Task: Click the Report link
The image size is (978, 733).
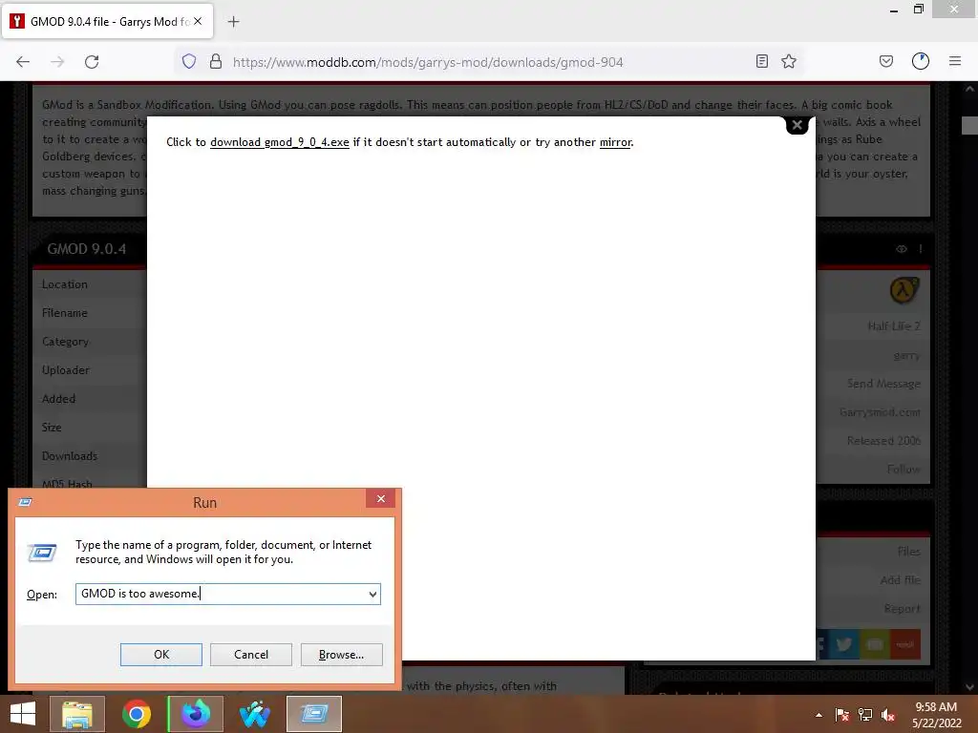Action: click(902, 608)
